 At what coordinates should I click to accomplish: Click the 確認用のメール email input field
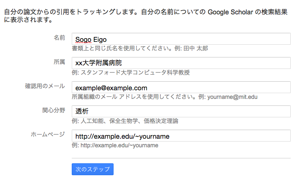(180, 87)
